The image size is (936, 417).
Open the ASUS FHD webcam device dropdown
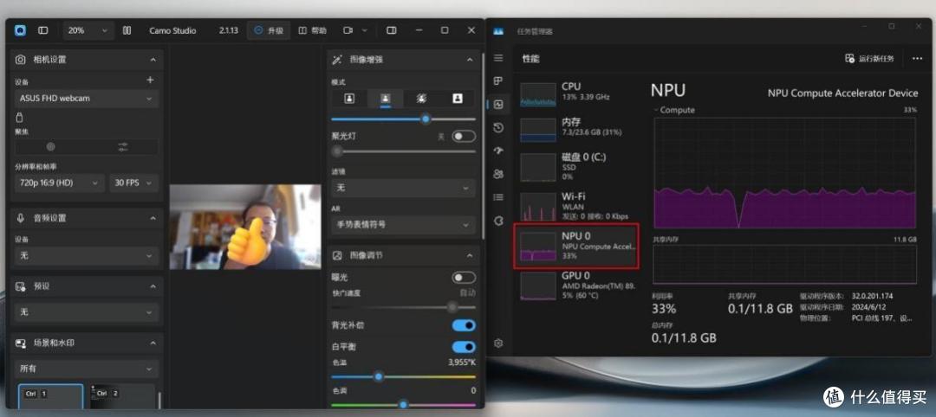pyautogui.click(x=88, y=99)
